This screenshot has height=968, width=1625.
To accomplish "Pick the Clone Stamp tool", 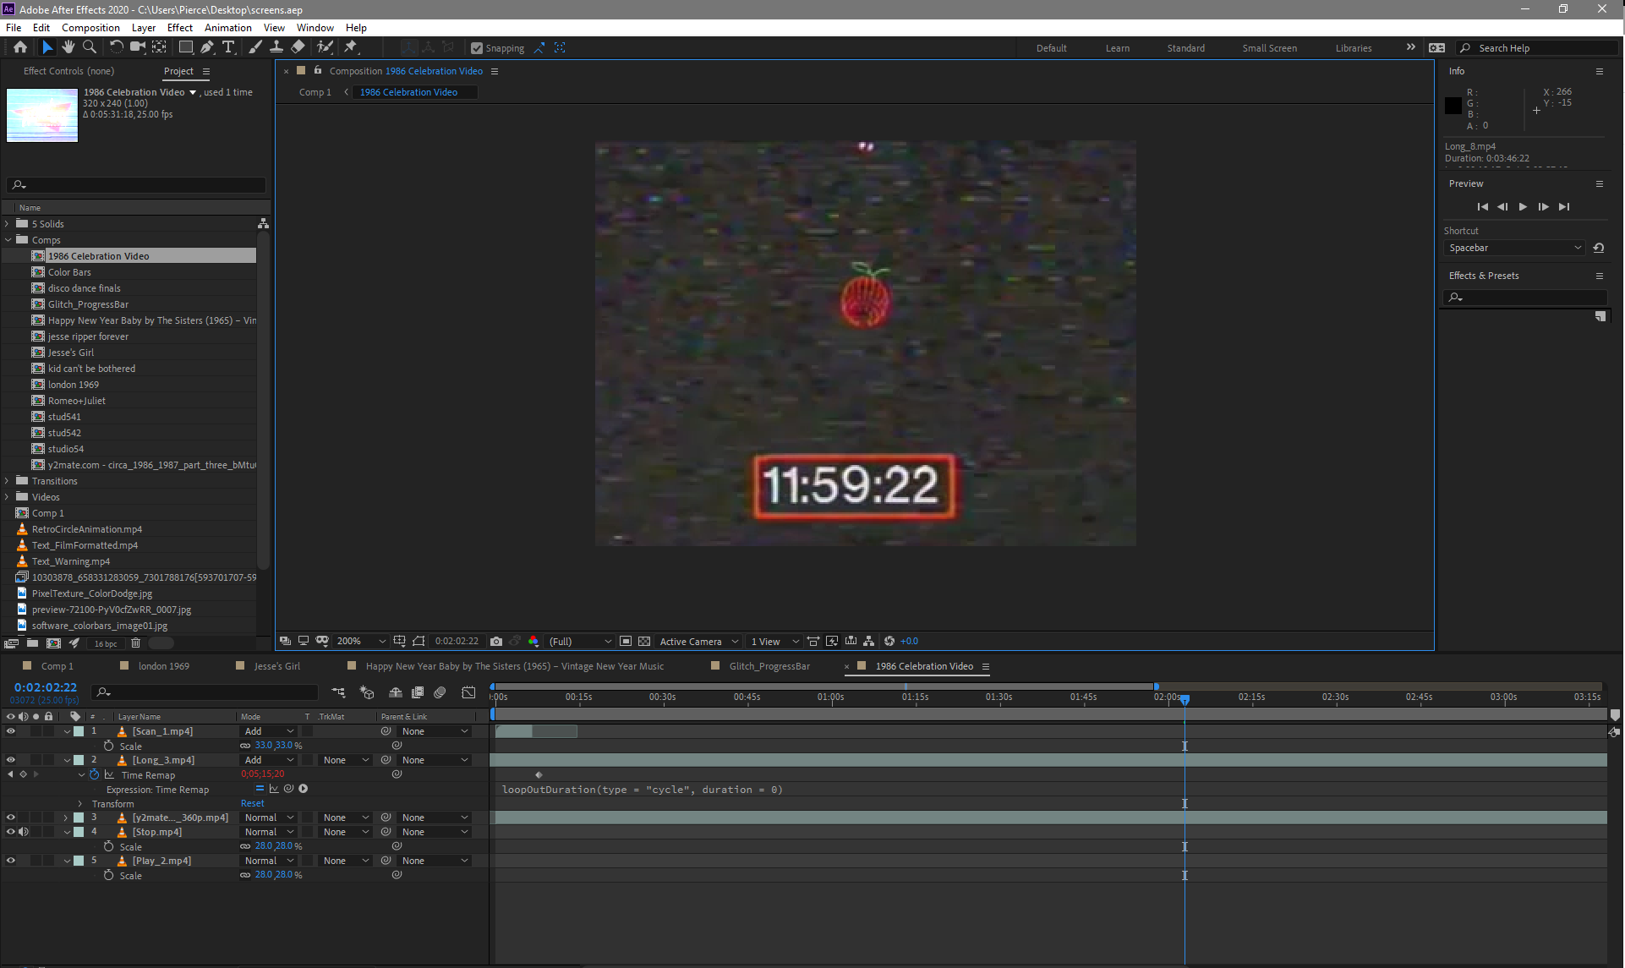I will click(x=276, y=47).
